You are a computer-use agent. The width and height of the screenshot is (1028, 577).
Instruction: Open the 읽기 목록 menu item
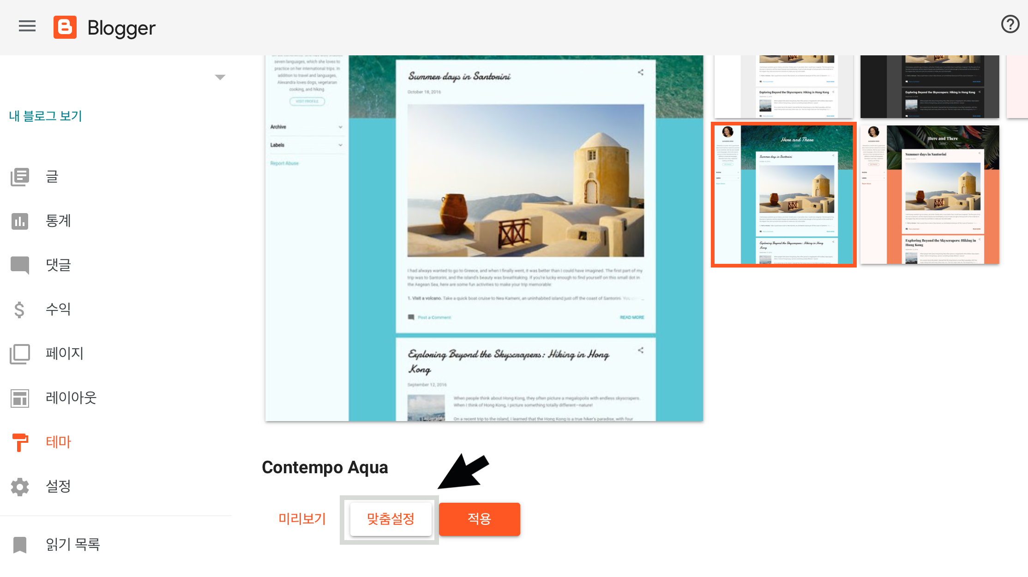click(x=72, y=545)
